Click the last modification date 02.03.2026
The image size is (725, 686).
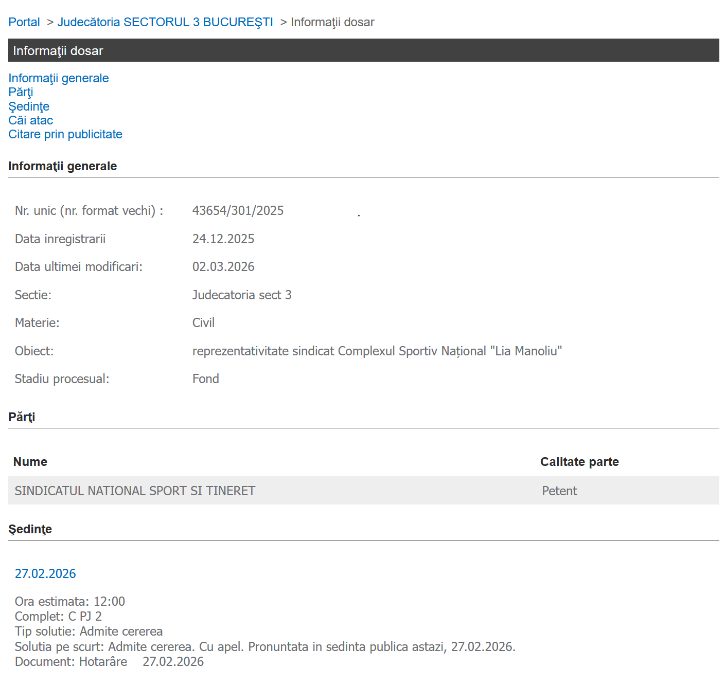(x=223, y=266)
